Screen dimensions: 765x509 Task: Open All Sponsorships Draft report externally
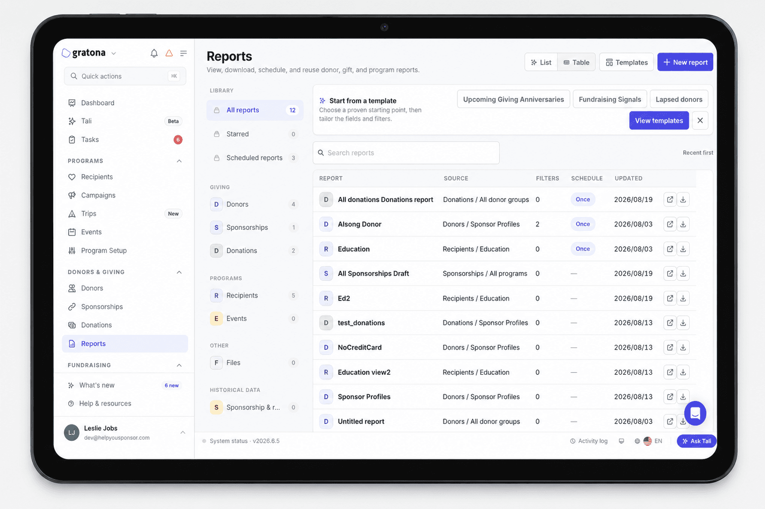click(x=670, y=274)
